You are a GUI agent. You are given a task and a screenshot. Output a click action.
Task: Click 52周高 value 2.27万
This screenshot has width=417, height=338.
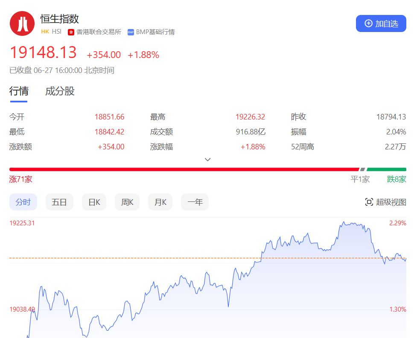click(x=396, y=146)
